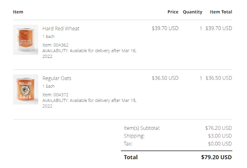Click Regular Oats unit price $36.50 USD

165,78
